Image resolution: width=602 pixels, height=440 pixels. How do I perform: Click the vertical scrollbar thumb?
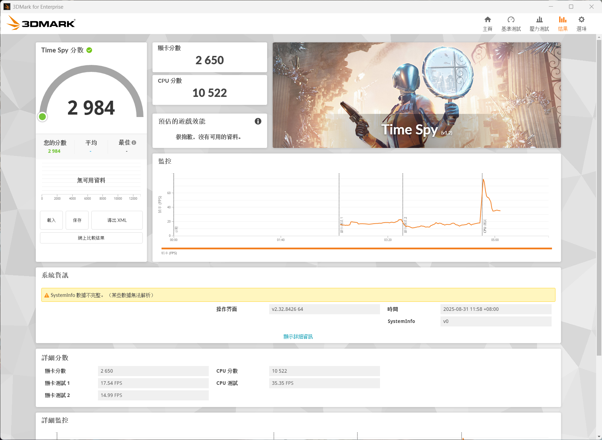[x=599, y=198]
